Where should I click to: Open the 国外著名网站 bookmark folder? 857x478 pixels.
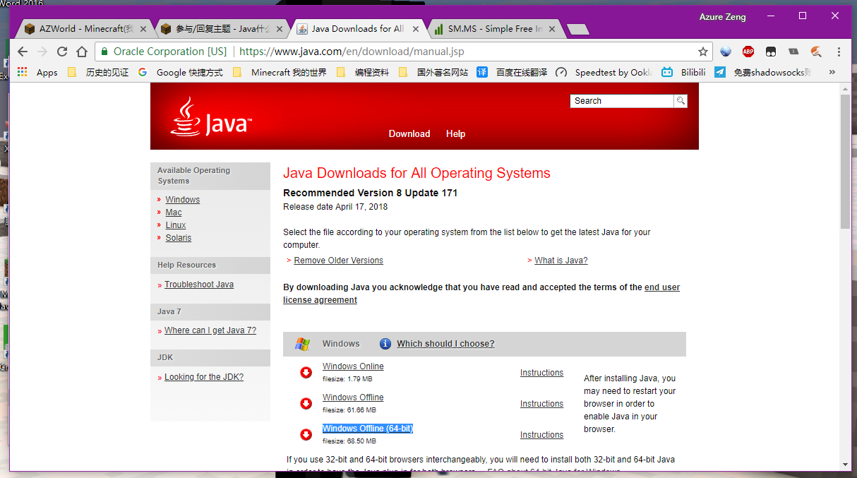coord(433,72)
